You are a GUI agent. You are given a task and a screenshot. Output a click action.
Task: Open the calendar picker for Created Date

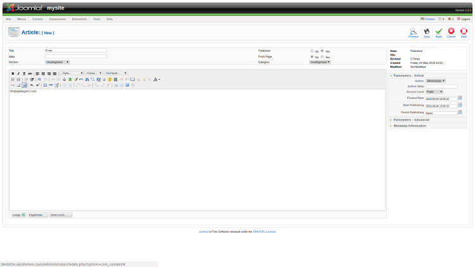[460, 98]
